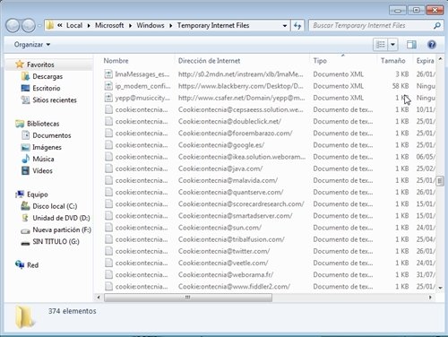Select Cookie:ontecnia@java.com/ row

(270, 168)
